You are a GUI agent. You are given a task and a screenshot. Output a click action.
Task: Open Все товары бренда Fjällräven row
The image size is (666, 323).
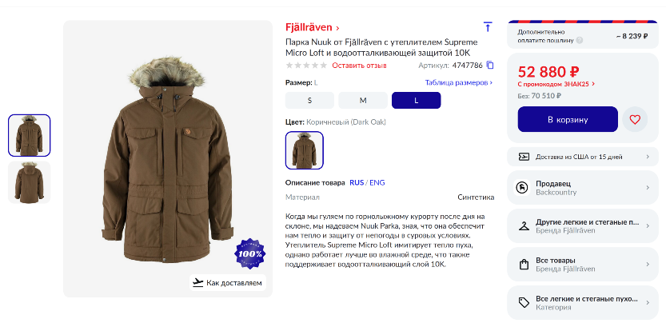[x=583, y=265]
